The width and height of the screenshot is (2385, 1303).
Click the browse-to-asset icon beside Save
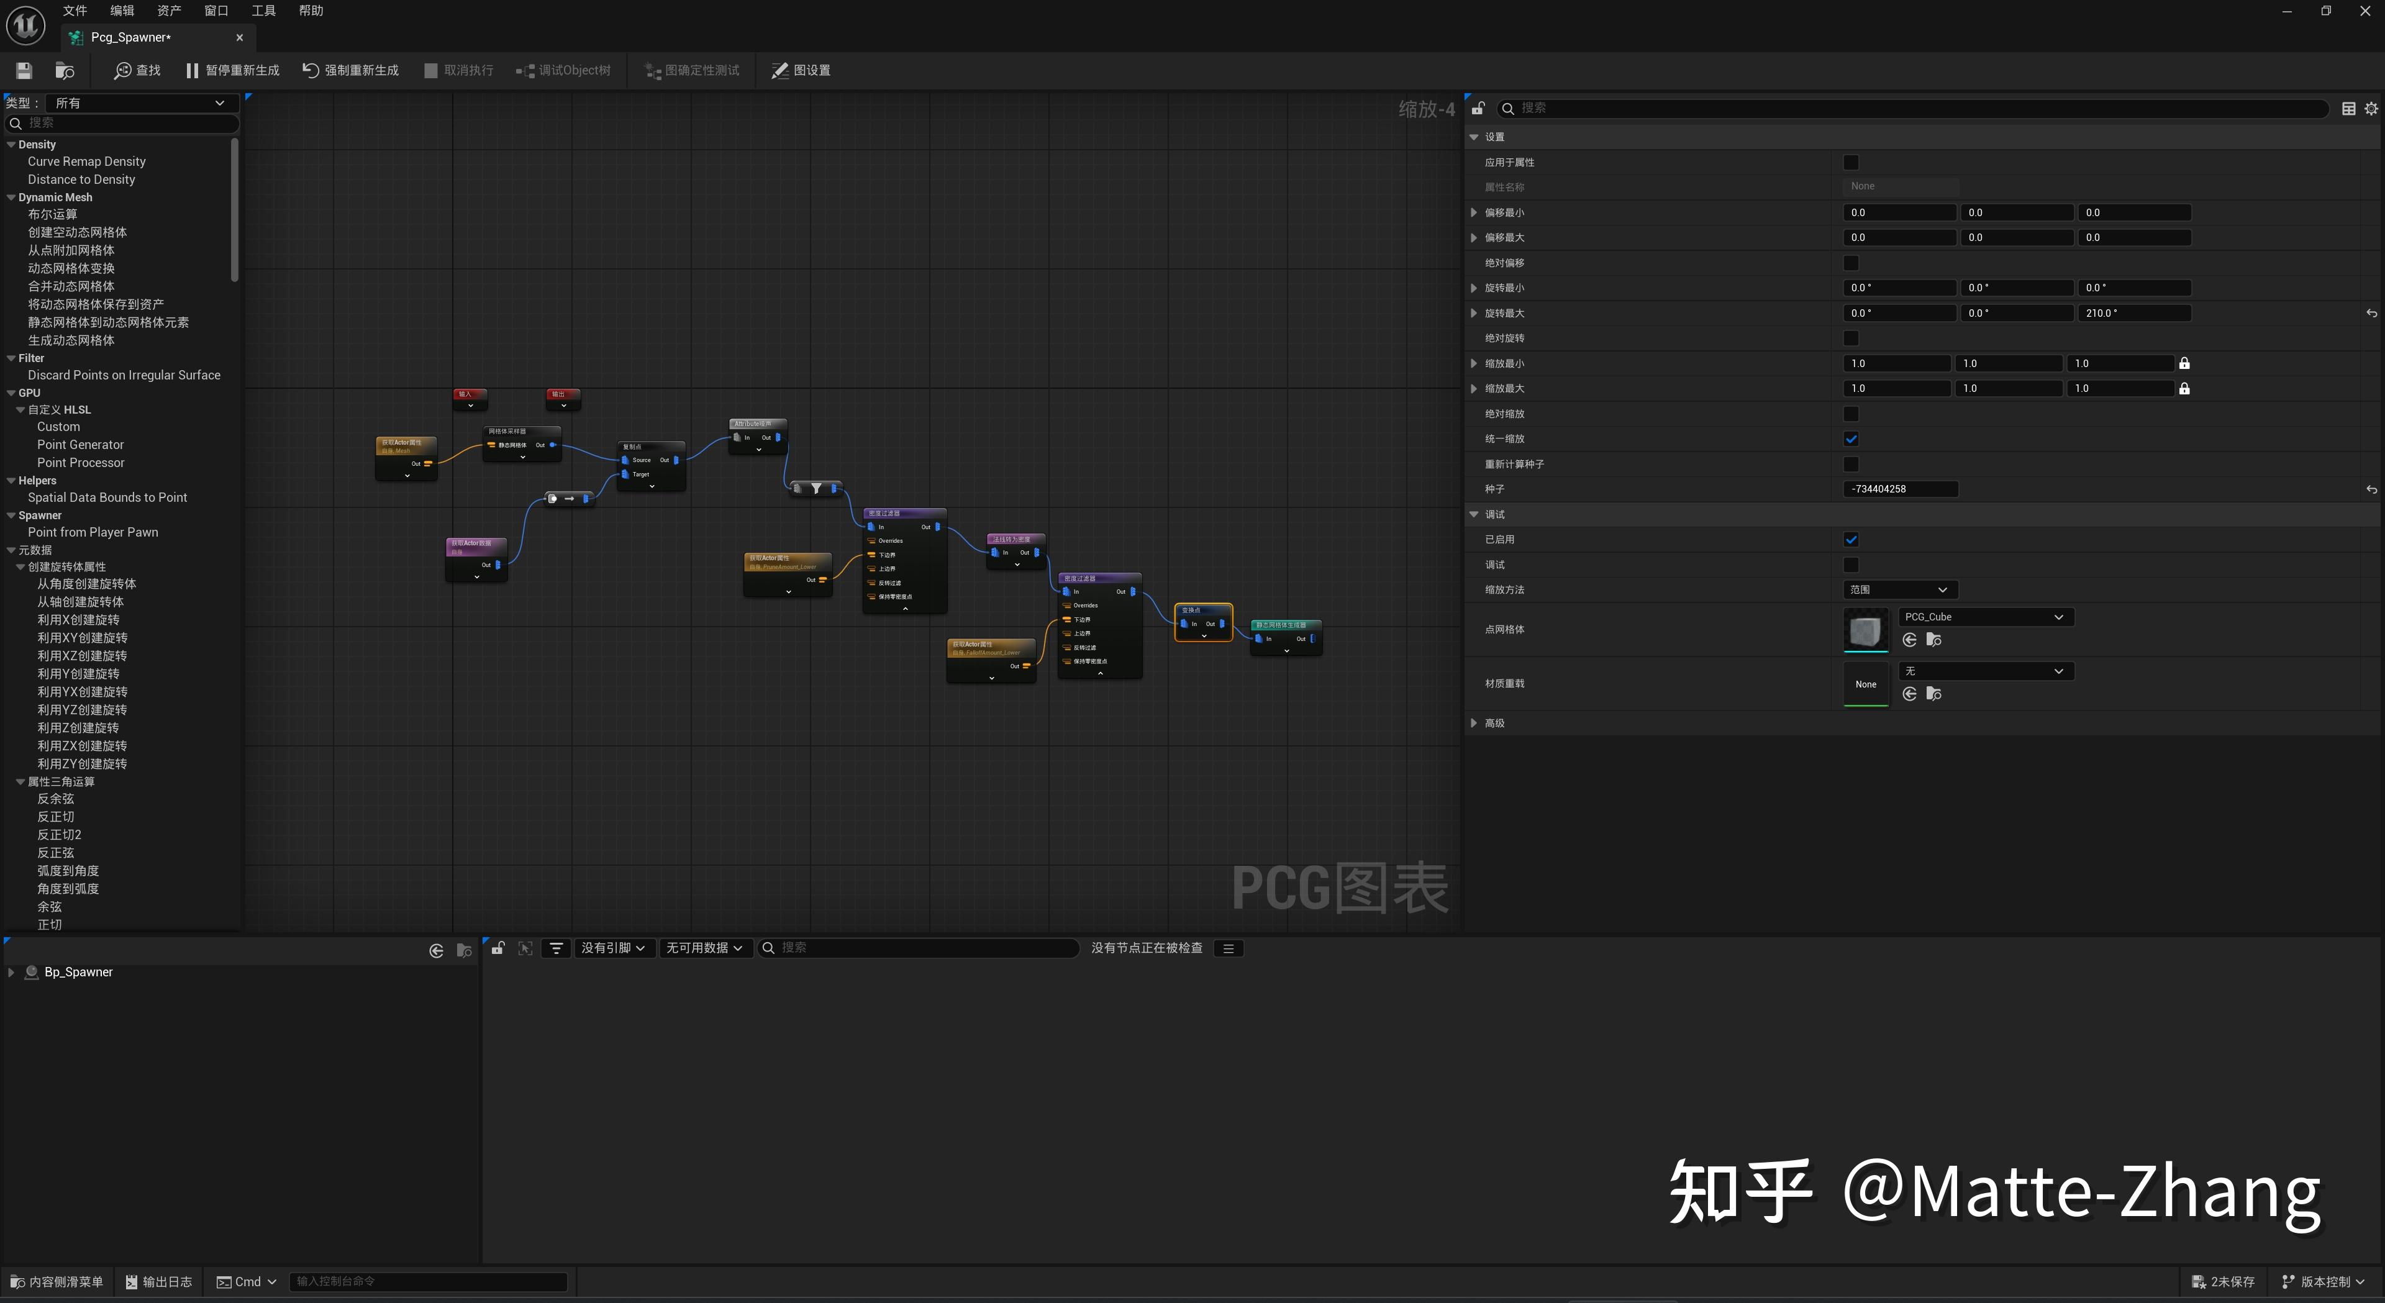point(65,70)
